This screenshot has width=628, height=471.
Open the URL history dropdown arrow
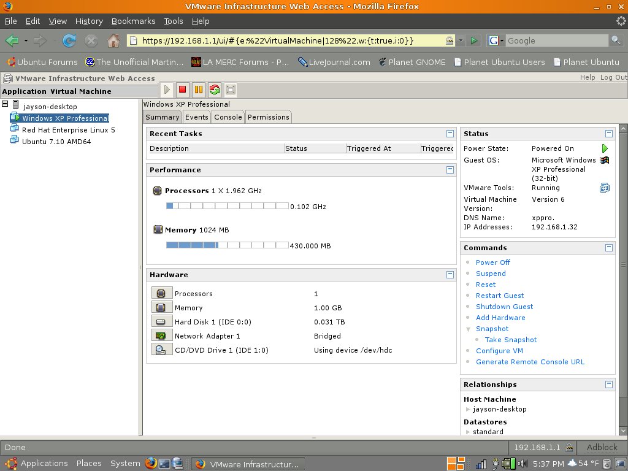[x=461, y=40]
